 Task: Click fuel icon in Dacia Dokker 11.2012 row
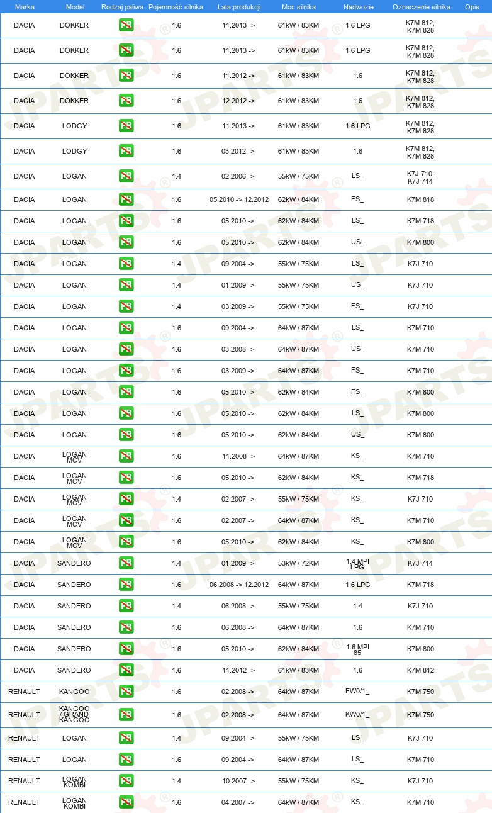tap(126, 76)
